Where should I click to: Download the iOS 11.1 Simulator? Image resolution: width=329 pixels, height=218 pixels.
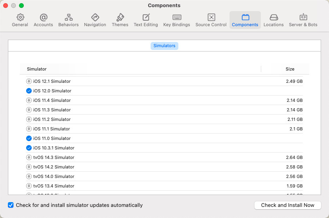pyautogui.click(x=29, y=129)
